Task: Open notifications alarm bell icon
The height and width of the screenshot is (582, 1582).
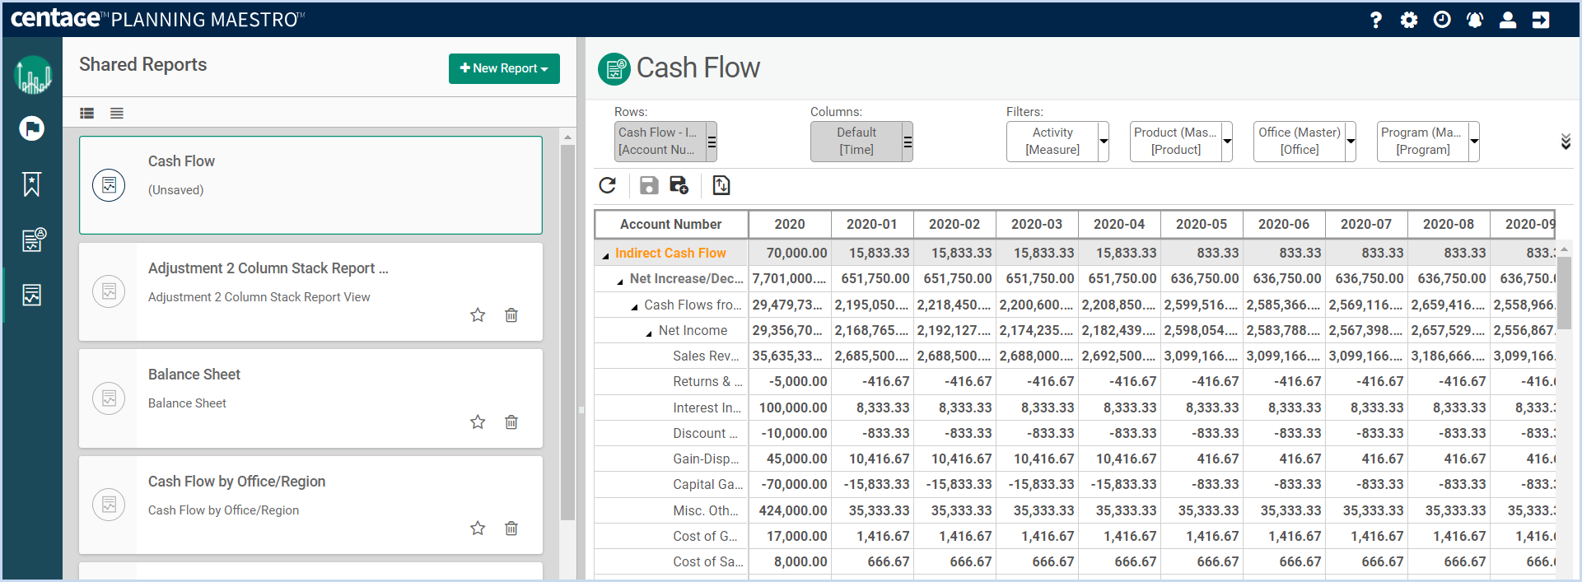Action: [1475, 20]
